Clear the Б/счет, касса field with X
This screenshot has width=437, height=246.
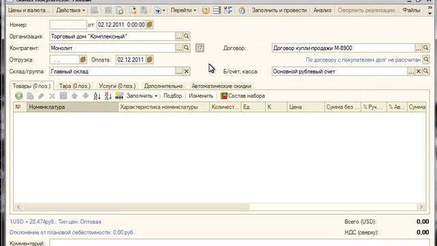pyautogui.click(x=419, y=71)
